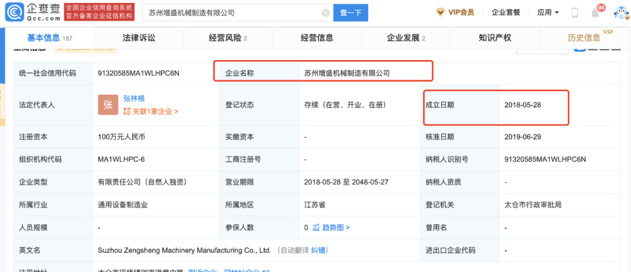Select the 参保人数 label cell
The image size is (631, 272).
point(259,228)
